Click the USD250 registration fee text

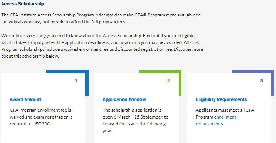41,124
